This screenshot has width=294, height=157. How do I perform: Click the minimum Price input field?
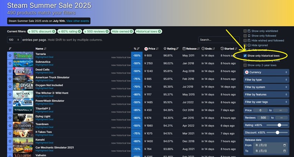click(x=260, y=110)
